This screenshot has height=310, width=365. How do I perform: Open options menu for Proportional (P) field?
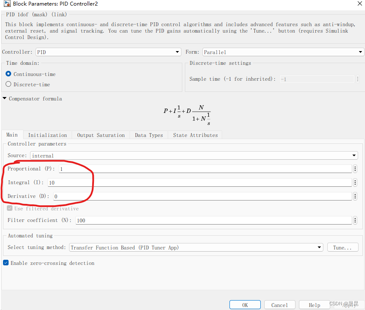[x=355, y=169]
